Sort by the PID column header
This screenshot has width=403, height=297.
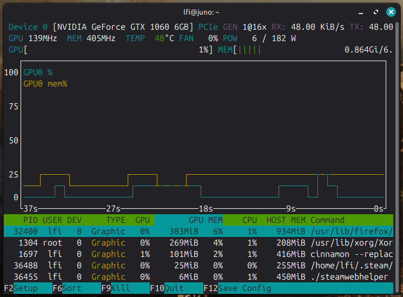tap(30, 220)
